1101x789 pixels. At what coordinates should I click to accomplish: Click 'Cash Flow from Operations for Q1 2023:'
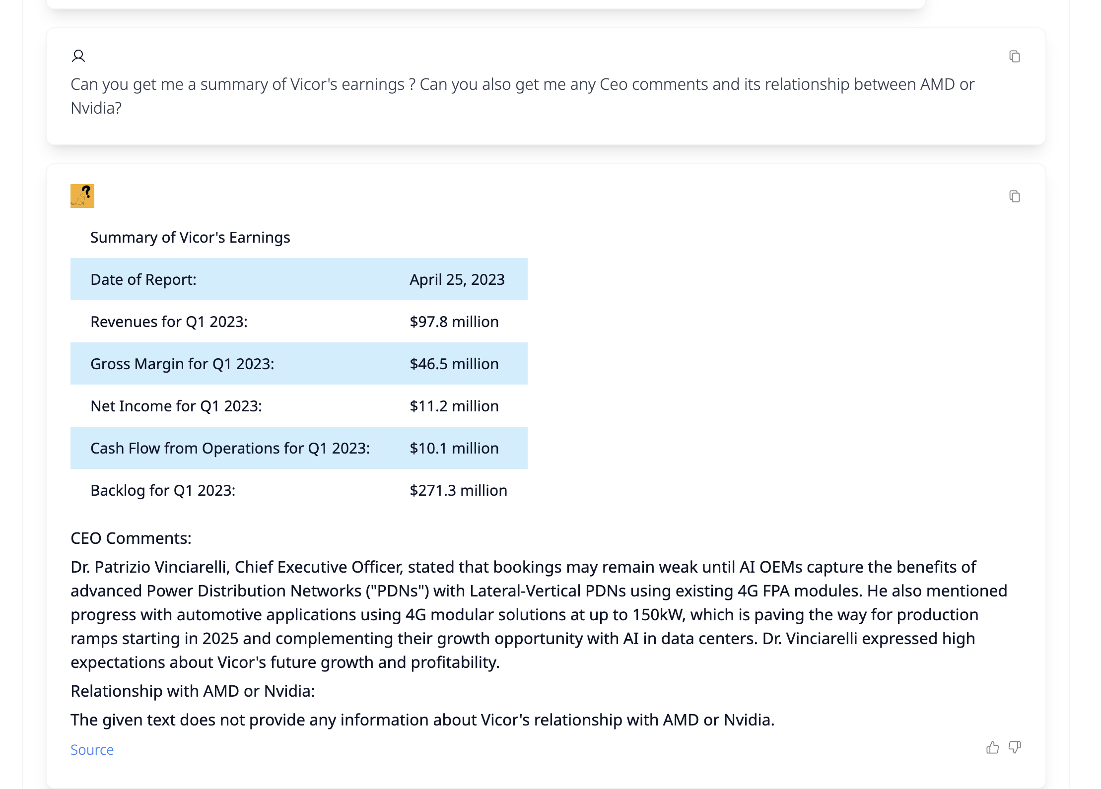(x=230, y=448)
